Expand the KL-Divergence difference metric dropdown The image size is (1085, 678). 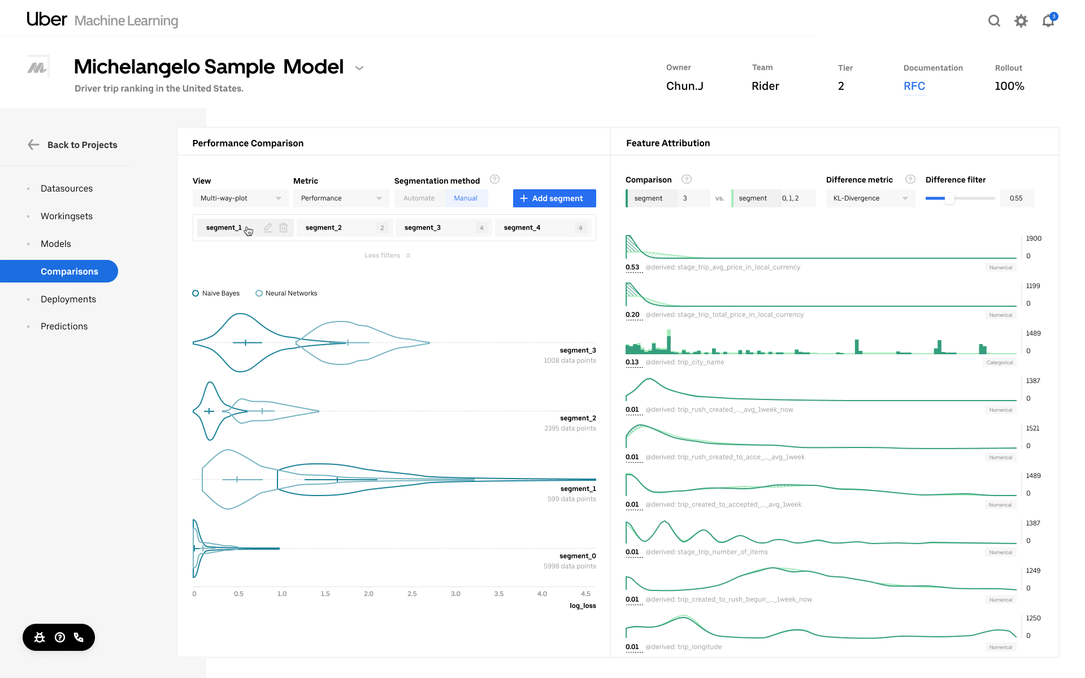coord(870,198)
